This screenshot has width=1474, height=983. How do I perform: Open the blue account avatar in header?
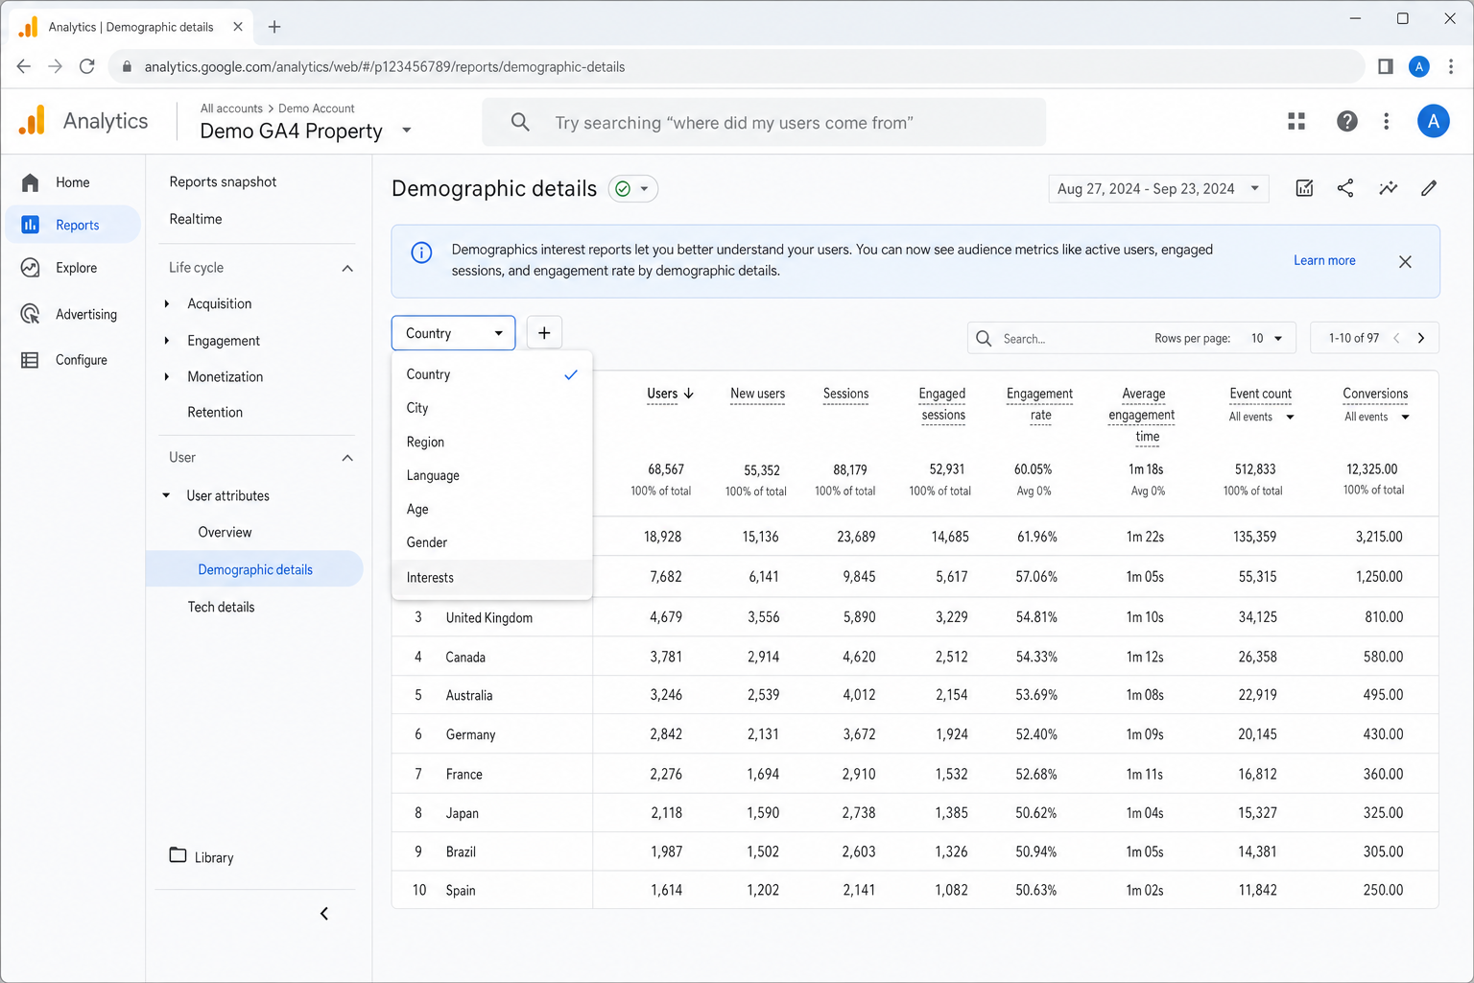pyautogui.click(x=1433, y=121)
